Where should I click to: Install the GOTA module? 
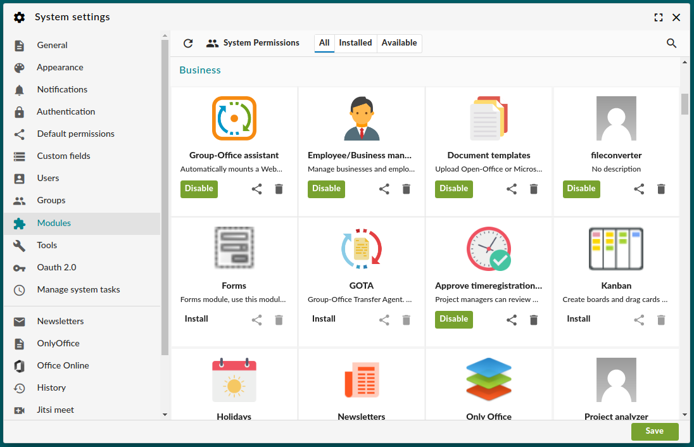324,319
